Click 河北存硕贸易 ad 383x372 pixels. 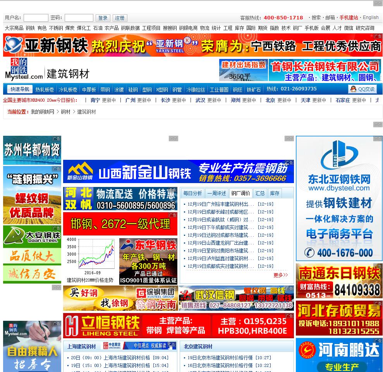pos(339,318)
